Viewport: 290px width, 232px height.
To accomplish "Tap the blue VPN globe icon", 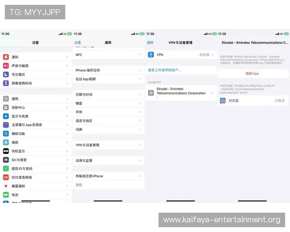I will click(151, 55).
